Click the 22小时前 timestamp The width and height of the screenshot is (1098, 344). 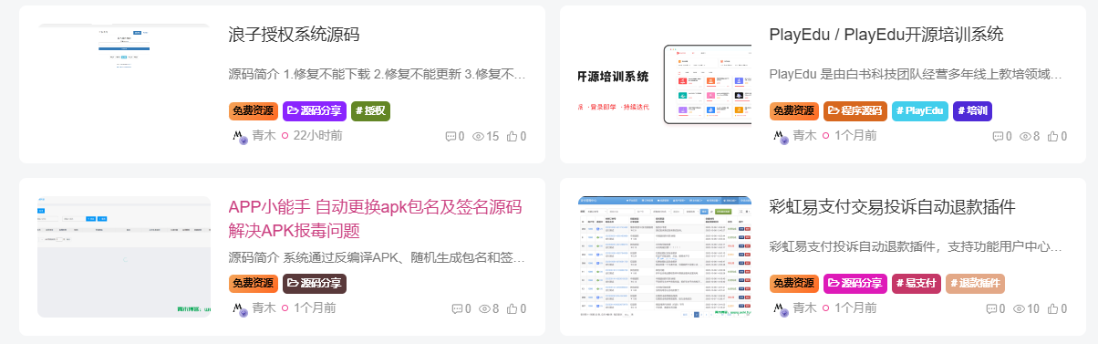(318, 135)
